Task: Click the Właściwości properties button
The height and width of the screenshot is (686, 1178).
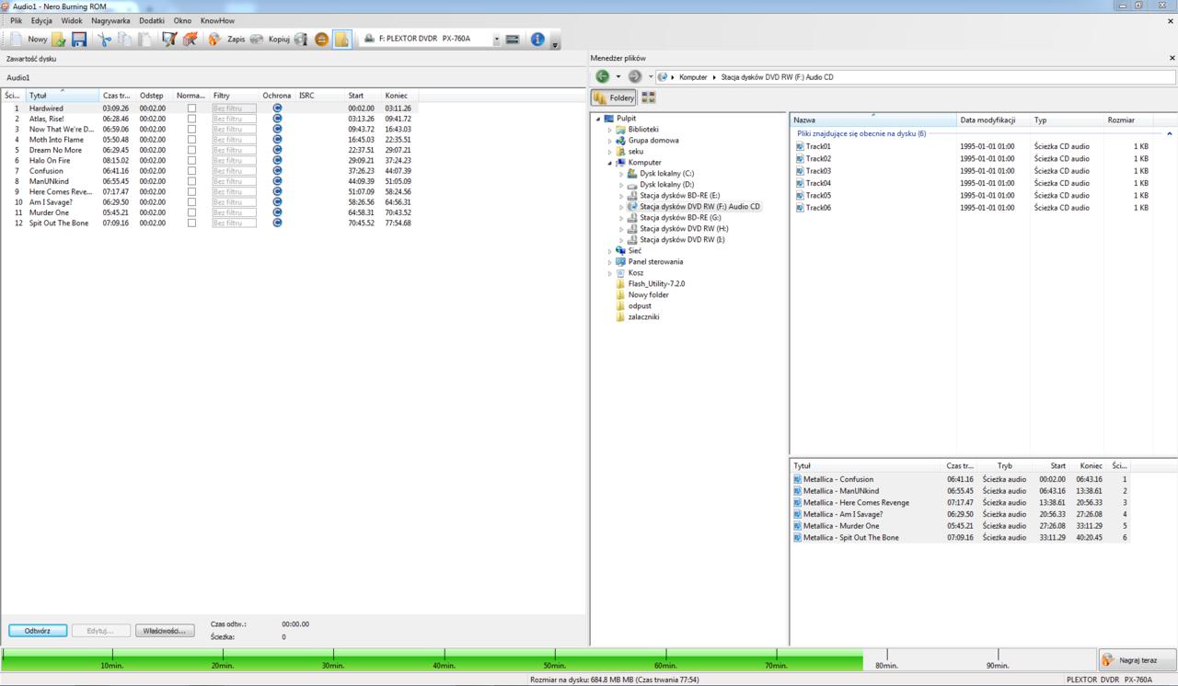Action: click(x=166, y=631)
